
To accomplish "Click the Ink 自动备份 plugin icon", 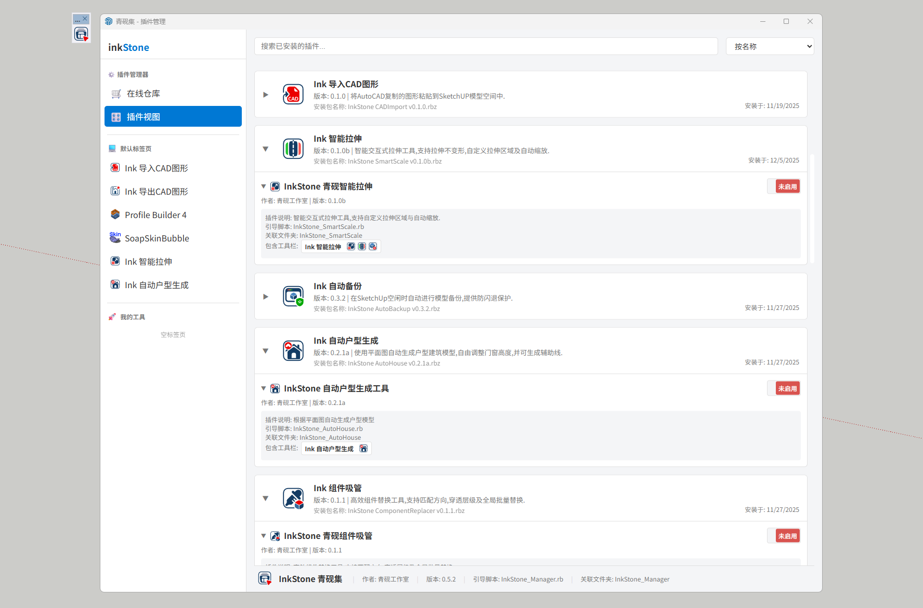I will pyautogui.click(x=293, y=297).
